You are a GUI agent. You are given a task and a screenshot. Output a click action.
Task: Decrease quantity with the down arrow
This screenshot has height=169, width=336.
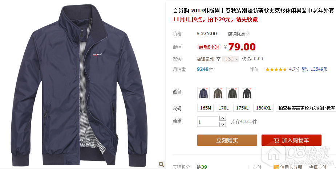point(223,124)
